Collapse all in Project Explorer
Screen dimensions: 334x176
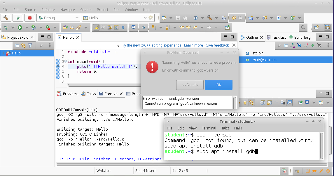(x=17, y=45)
